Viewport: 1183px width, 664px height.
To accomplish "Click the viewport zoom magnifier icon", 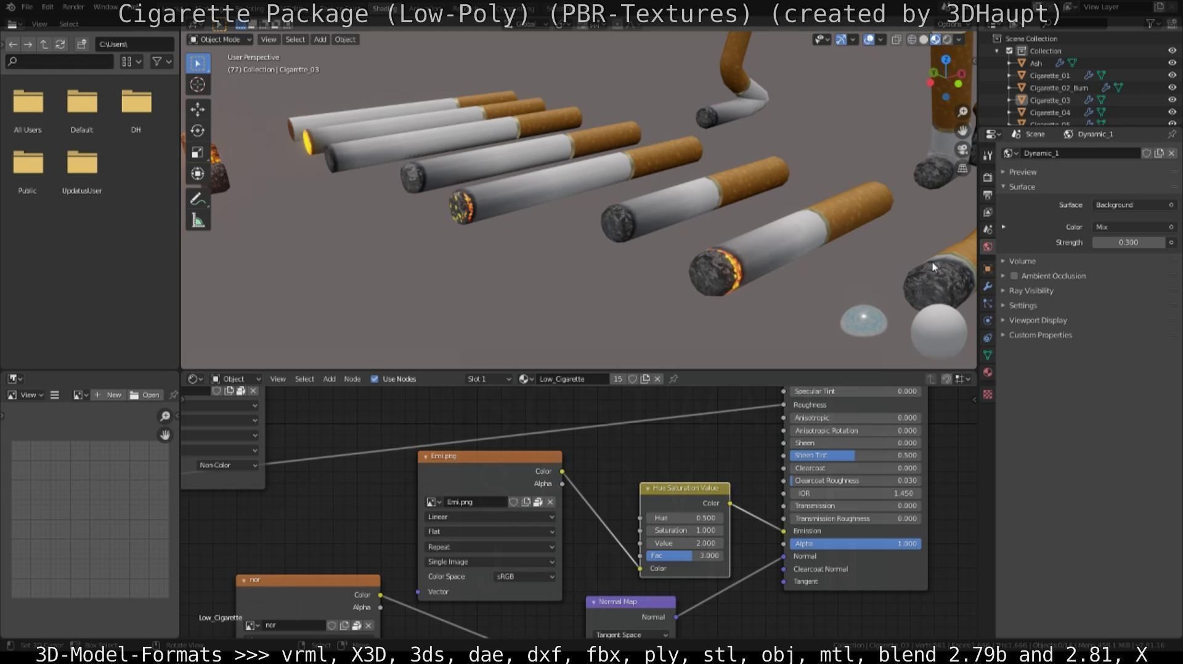I will (962, 112).
